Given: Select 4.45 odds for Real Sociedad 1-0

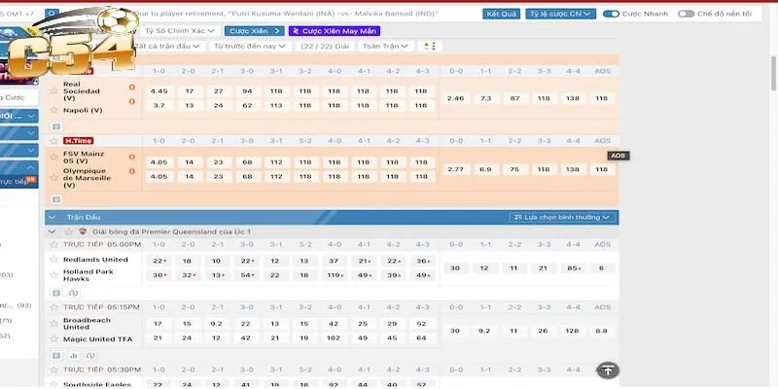Looking at the screenshot, I should click(159, 90).
